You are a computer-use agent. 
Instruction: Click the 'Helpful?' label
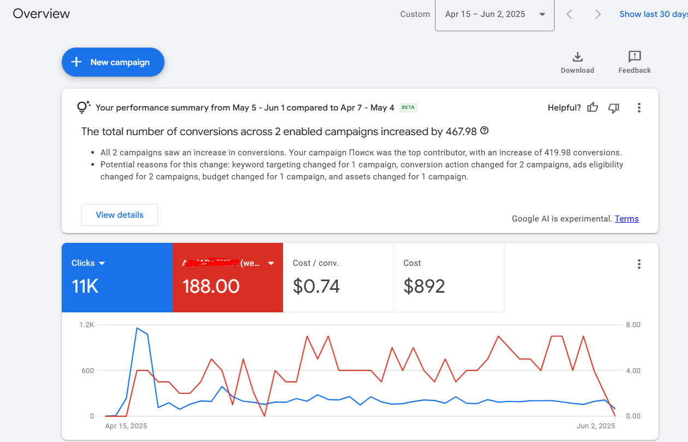564,108
